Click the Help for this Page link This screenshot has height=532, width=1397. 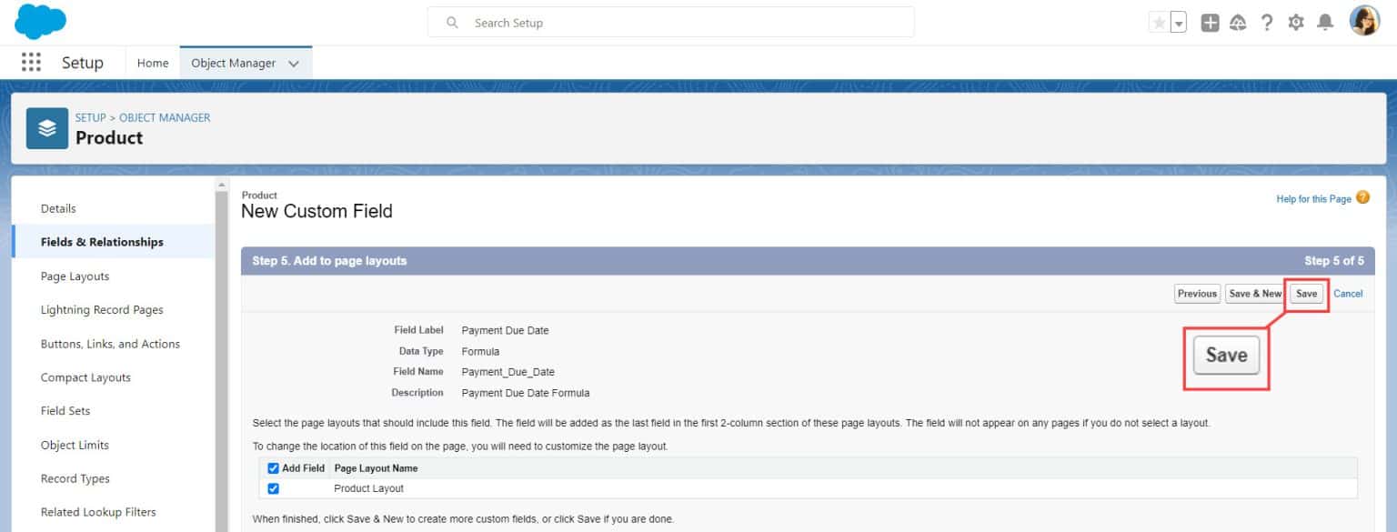click(x=1313, y=199)
